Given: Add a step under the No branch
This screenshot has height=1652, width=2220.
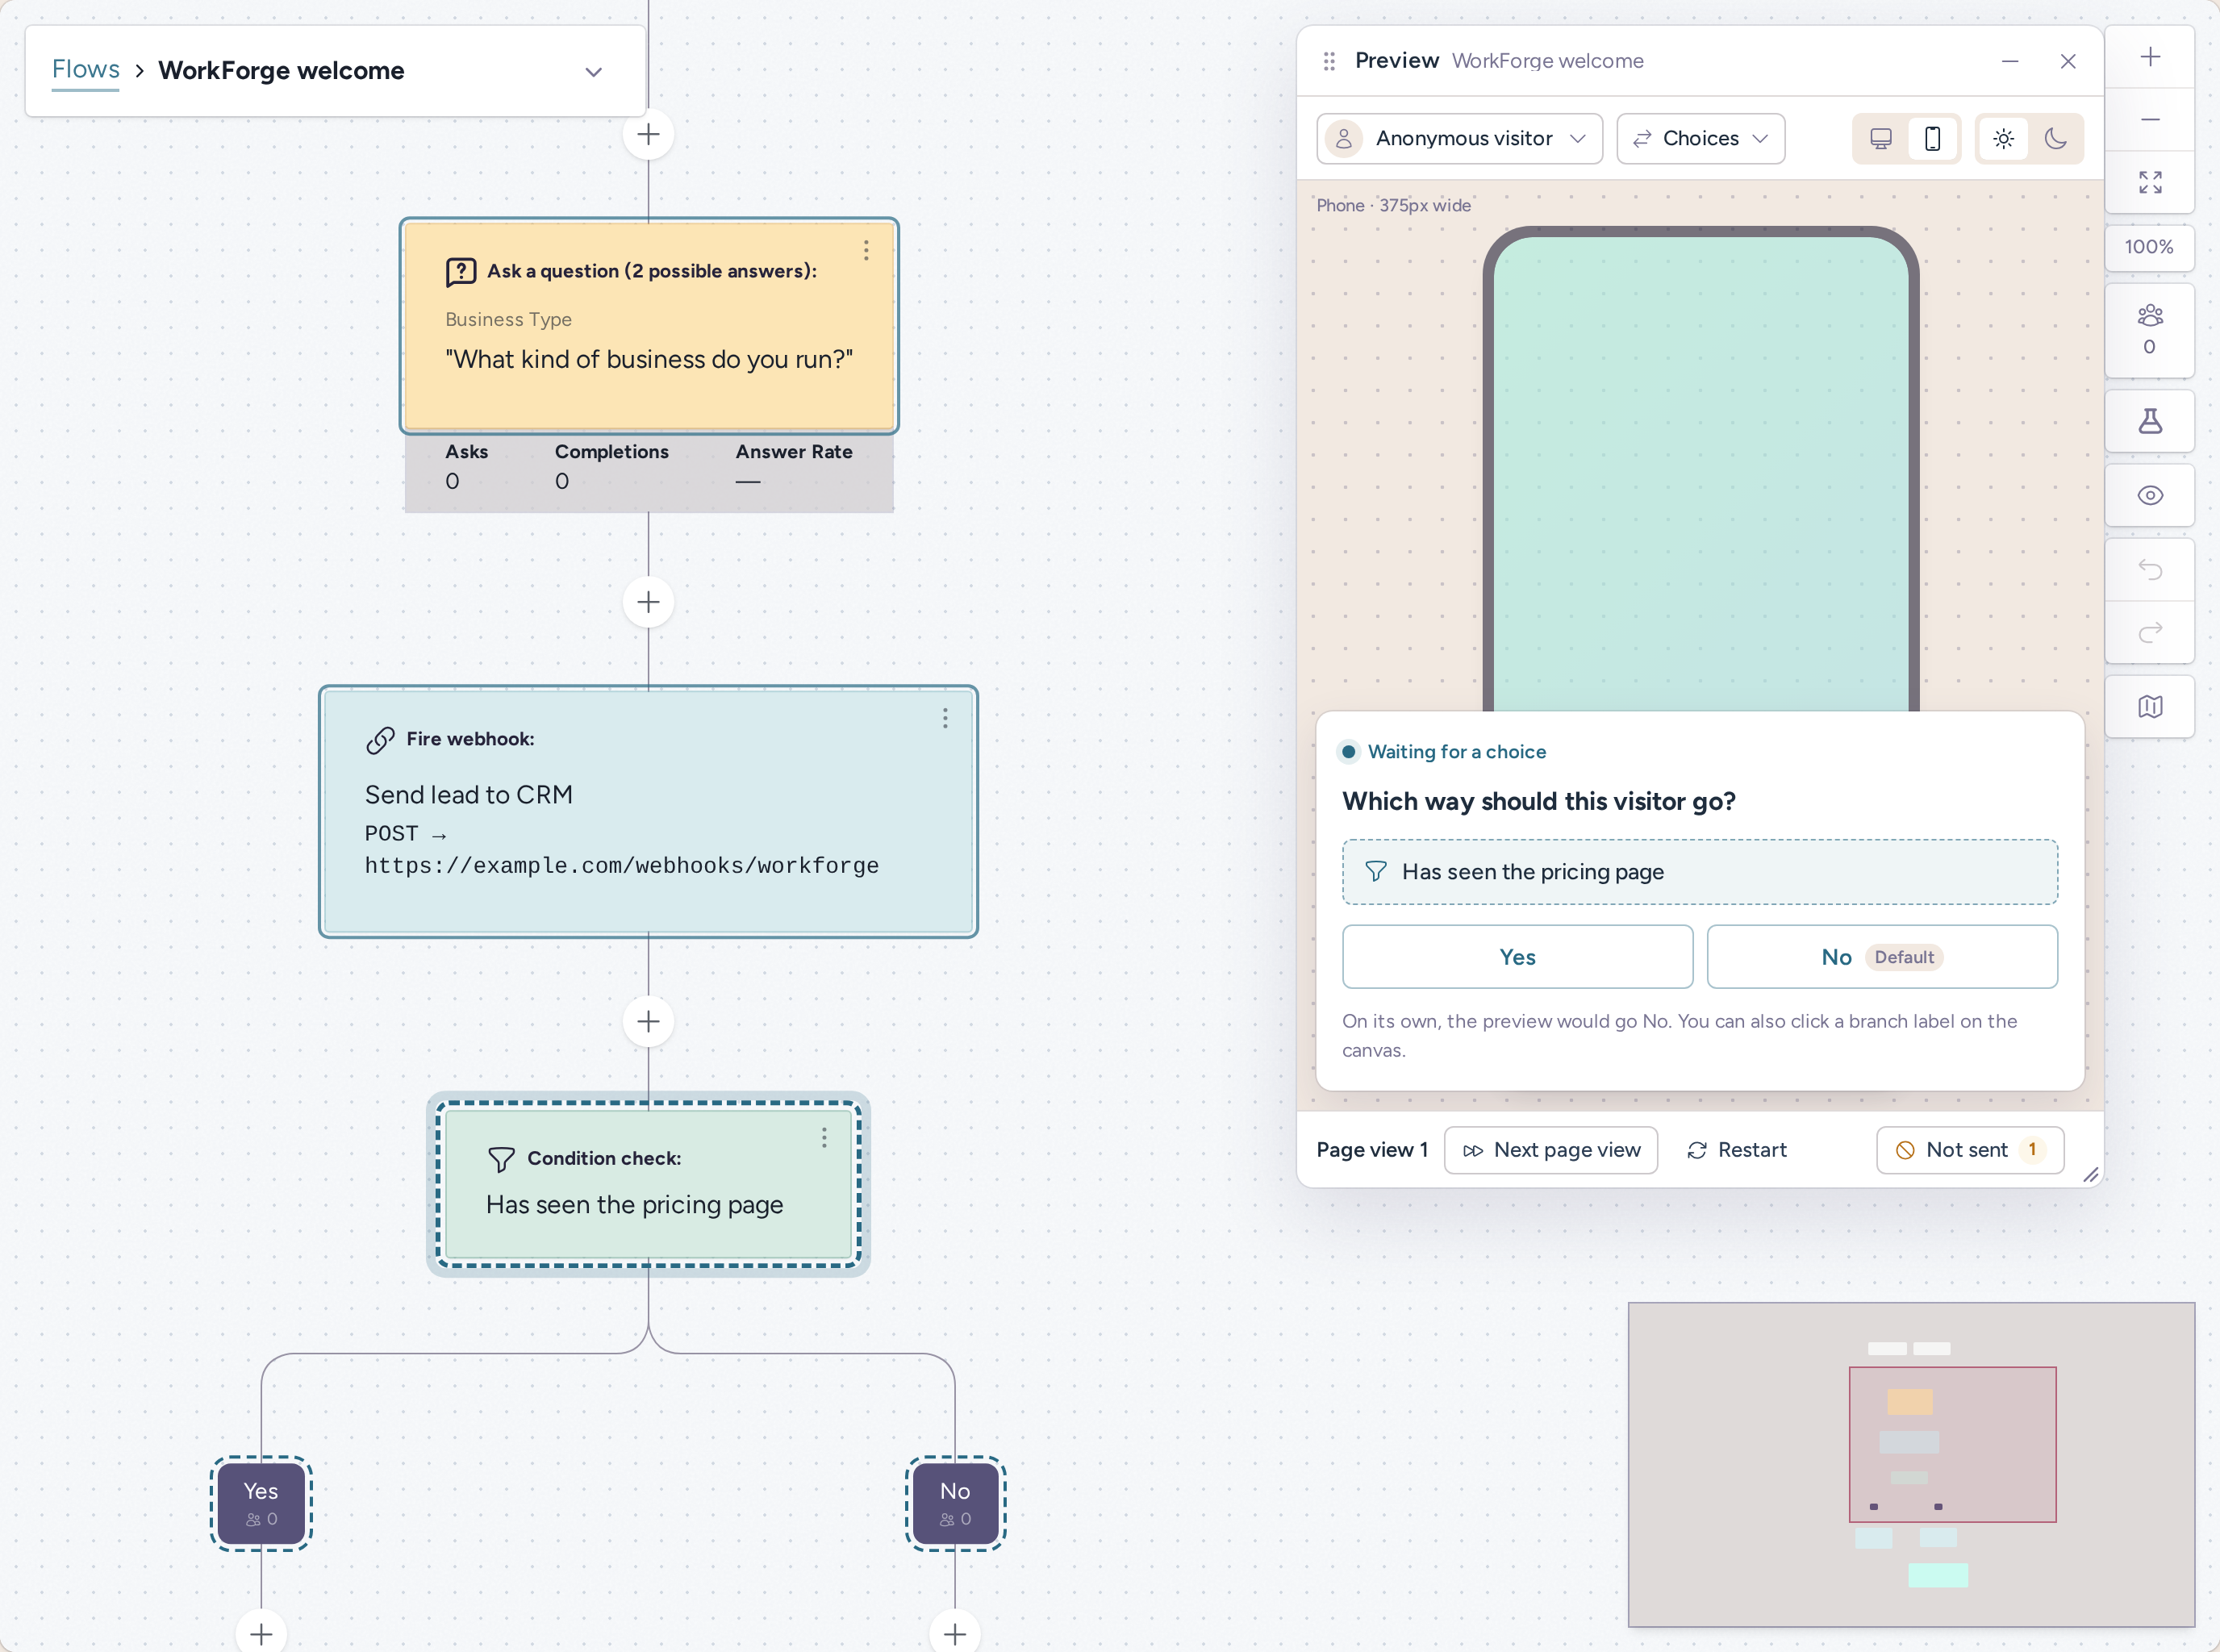Looking at the screenshot, I should tap(955, 1634).
